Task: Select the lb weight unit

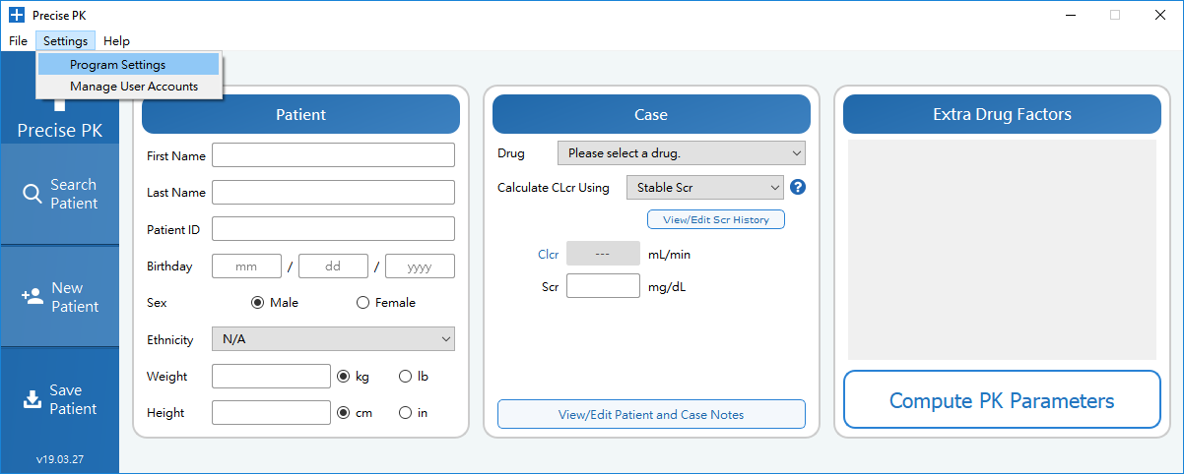Action: (x=405, y=377)
